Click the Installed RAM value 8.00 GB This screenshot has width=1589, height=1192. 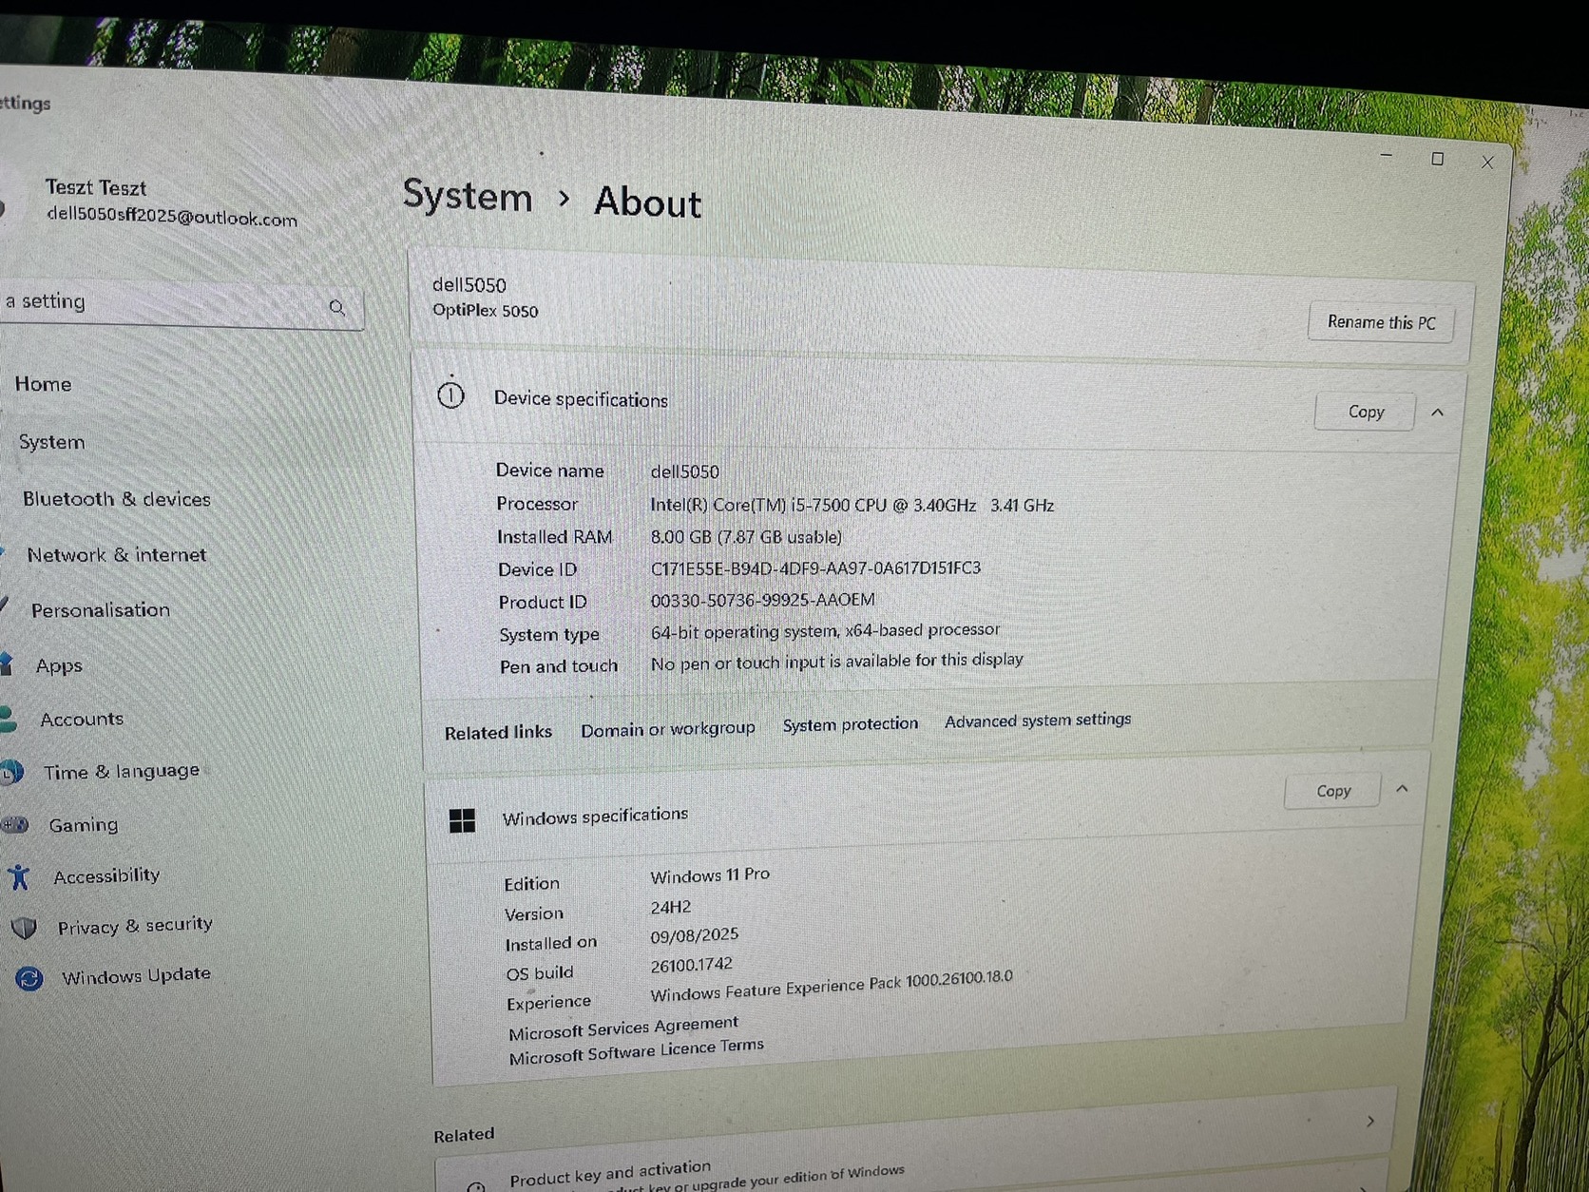[746, 537]
